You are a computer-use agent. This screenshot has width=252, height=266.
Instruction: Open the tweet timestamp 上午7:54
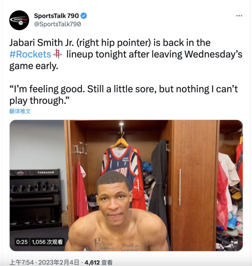[x=22, y=262]
